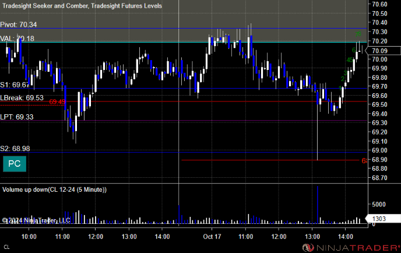This screenshot has width=401, height=253.
Task: Click the 70.00 price axis label
Action: [x=379, y=59]
